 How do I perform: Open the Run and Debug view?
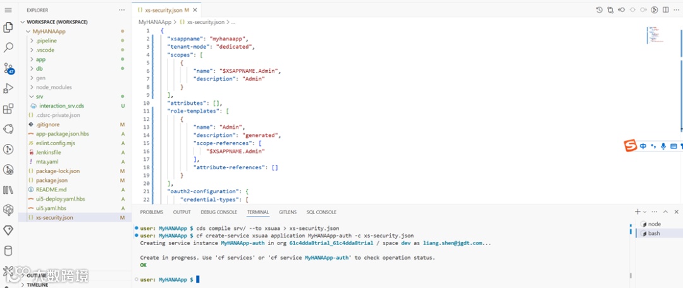8,88
